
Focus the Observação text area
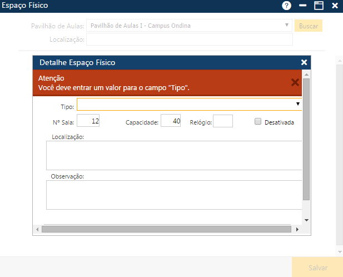(x=174, y=195)
